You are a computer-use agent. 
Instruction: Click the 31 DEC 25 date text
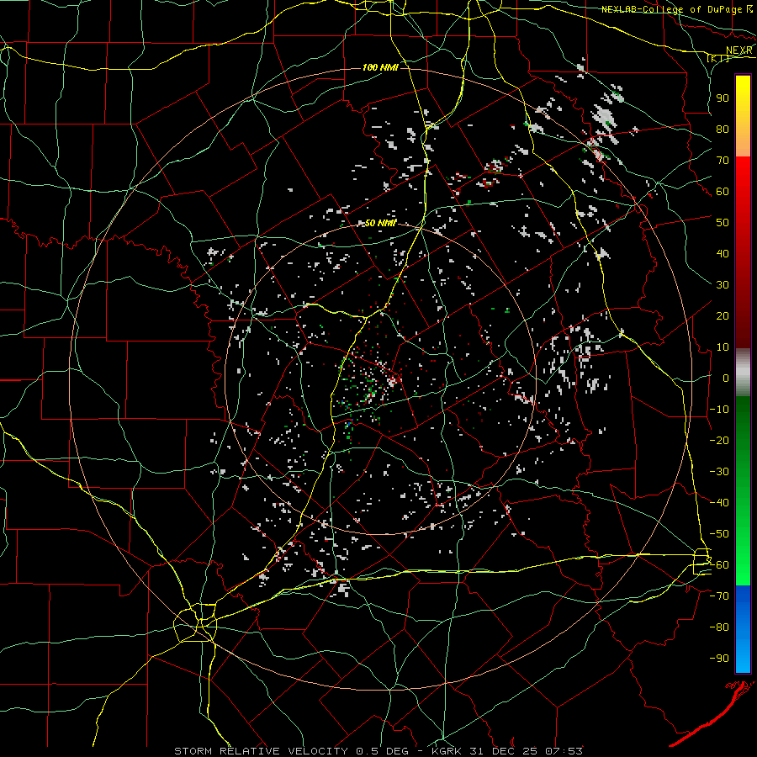tap(506, 751)
